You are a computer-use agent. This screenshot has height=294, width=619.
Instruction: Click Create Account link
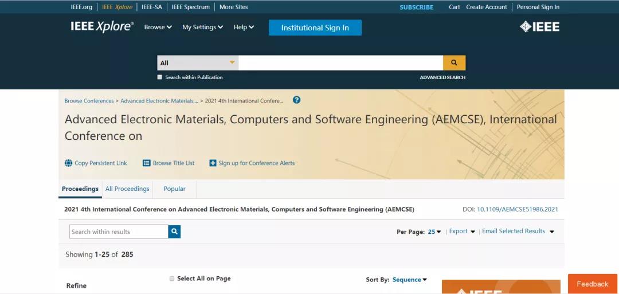pos(487,7)
